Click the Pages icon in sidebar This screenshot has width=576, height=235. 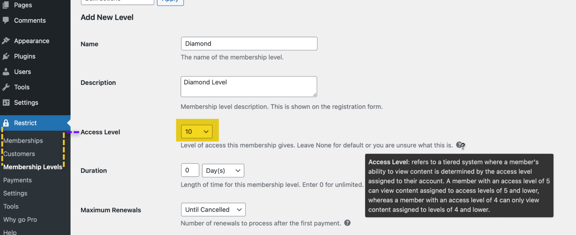tap(6, 5)
